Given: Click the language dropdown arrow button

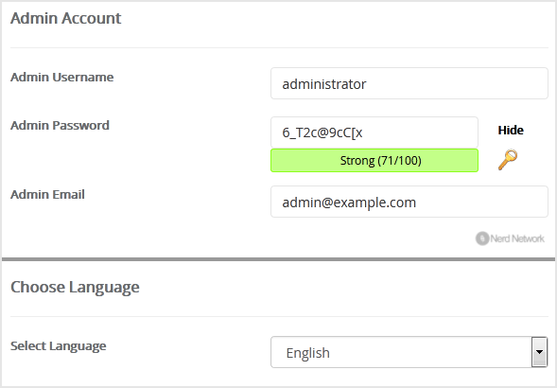Looking at the screenshot, I should pyautogui.click(x=539, y=352).
